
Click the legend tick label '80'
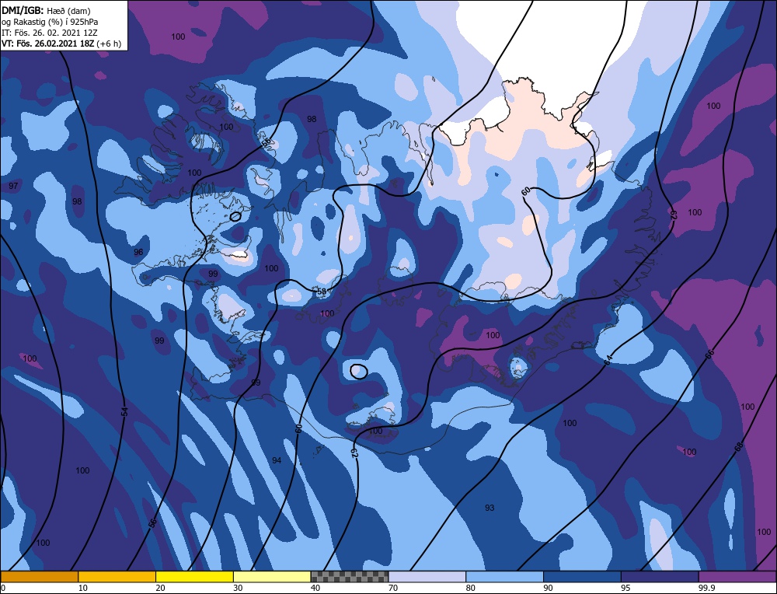(471, 588)
